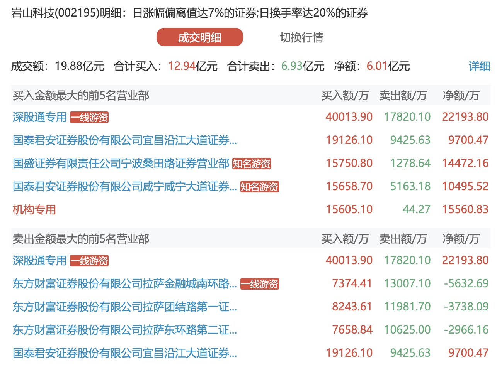Select the 1278.64 sell amount cell

[x=410, y=163]
